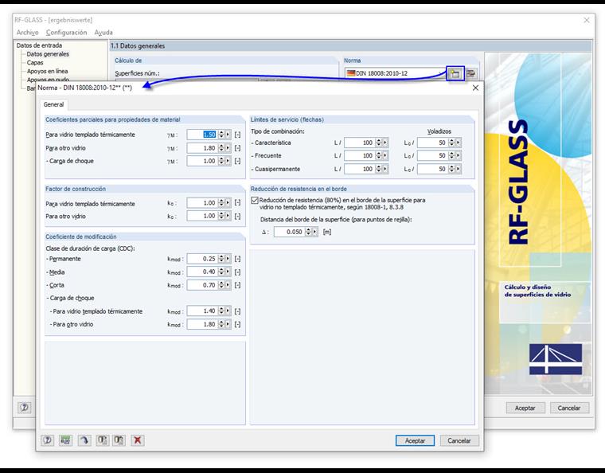Select 'Datos generales' in the tree
The height and width of the screenshot is (473, 605).
click(48, 54)
